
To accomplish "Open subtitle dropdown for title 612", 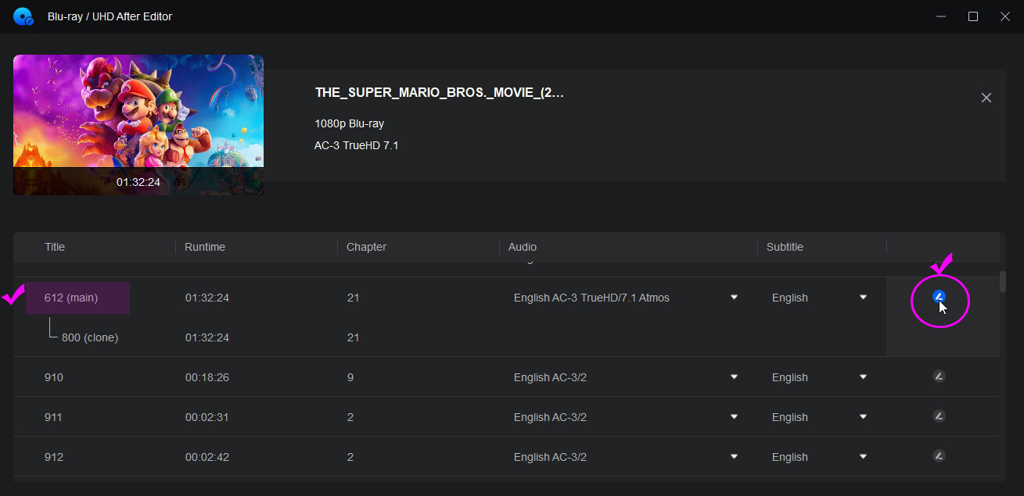I will point(863,298).
